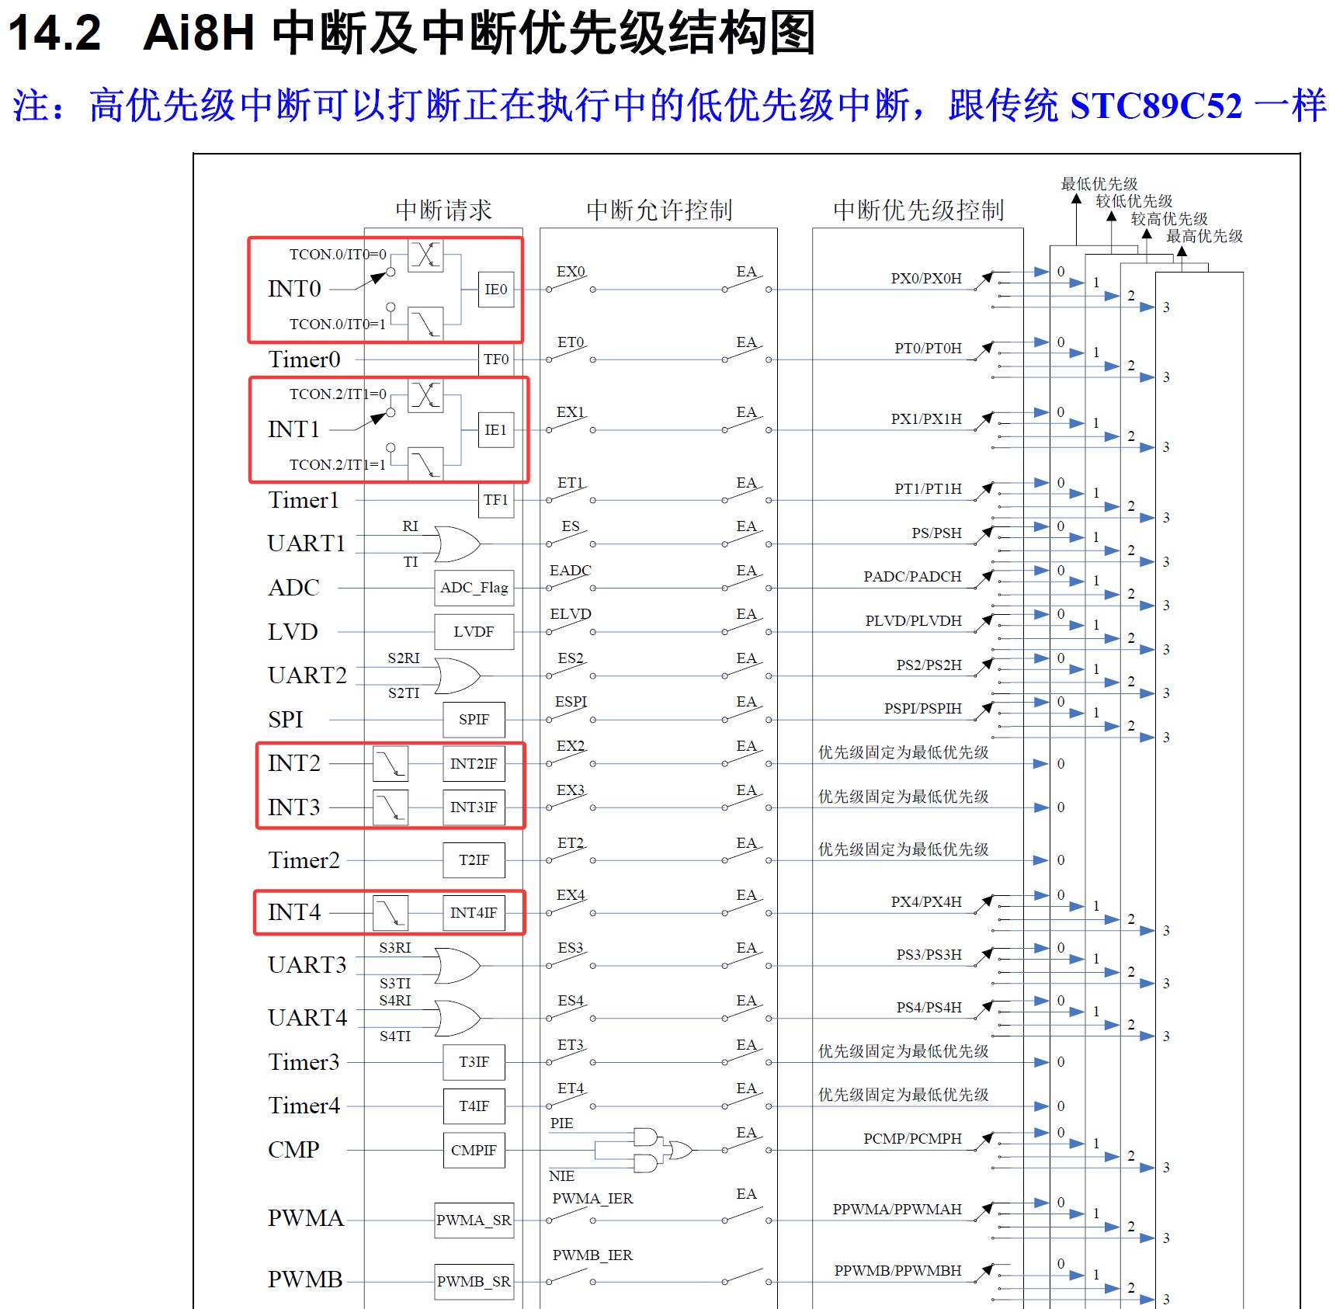Click the ADC_Flag box
1333x1309 pixels.
tap(474, 588)
